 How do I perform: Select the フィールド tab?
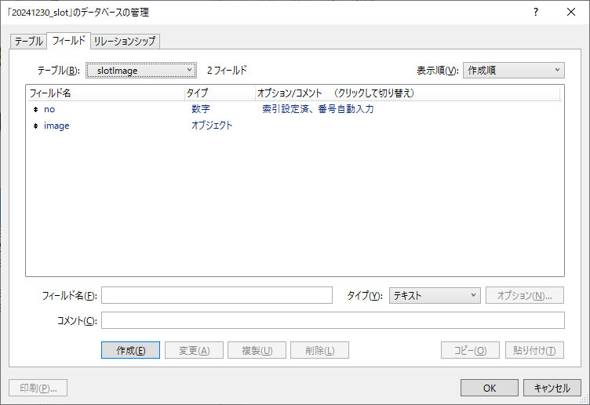[x=68, y=40]
